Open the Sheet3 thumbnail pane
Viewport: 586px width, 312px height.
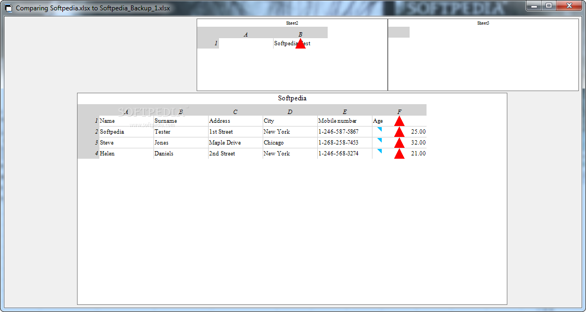tap(483, 55)
